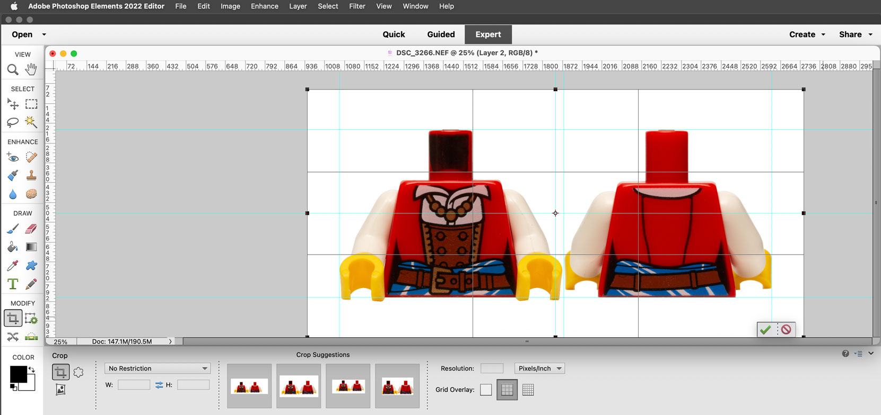
Task: Select the Hand tool
Action: [31, 69]
